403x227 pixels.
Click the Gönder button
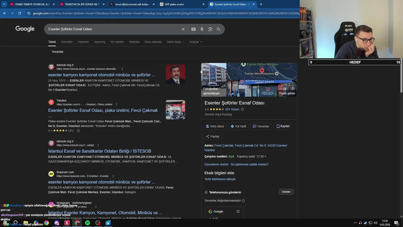[x=286, y=192]
